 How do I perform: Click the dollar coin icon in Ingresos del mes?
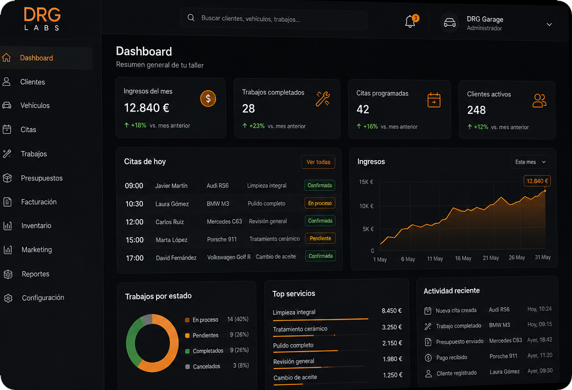point(208,99)
